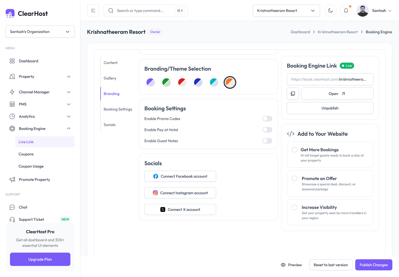Choose the orange theme swatch

pos(230,82)
